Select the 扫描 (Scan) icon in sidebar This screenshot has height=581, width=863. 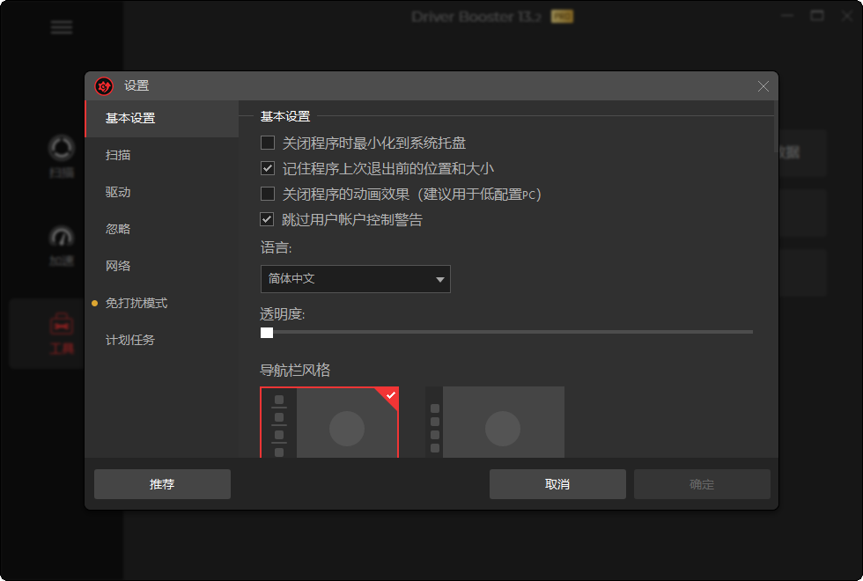tap(60, 151)
